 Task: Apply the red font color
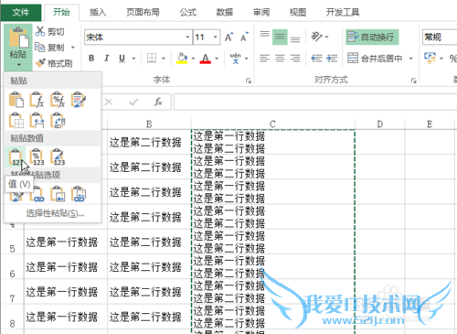click(x=206, y=58)
